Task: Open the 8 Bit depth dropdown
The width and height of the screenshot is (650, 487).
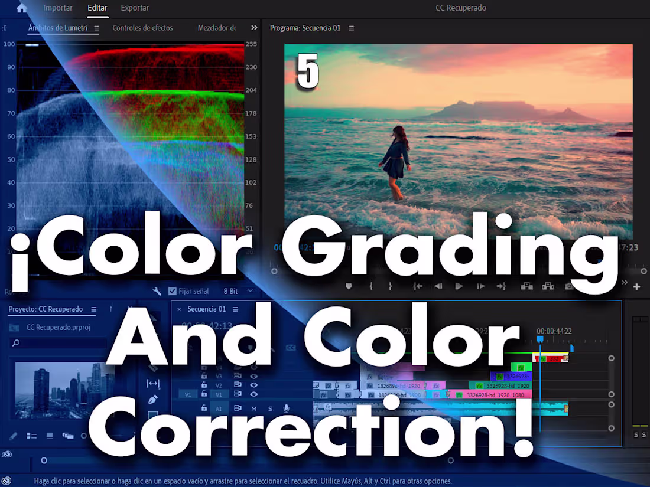Action: 241,291
